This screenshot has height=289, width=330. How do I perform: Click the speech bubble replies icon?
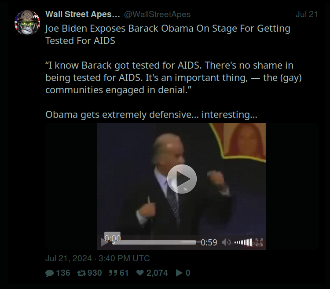50,273
